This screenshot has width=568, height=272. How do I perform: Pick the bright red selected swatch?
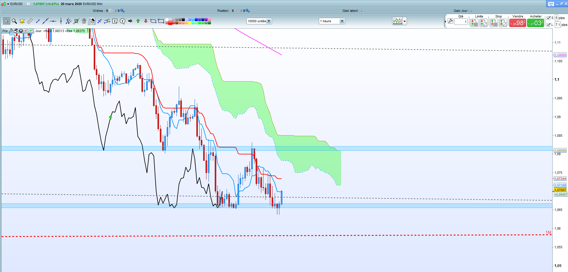170,23
